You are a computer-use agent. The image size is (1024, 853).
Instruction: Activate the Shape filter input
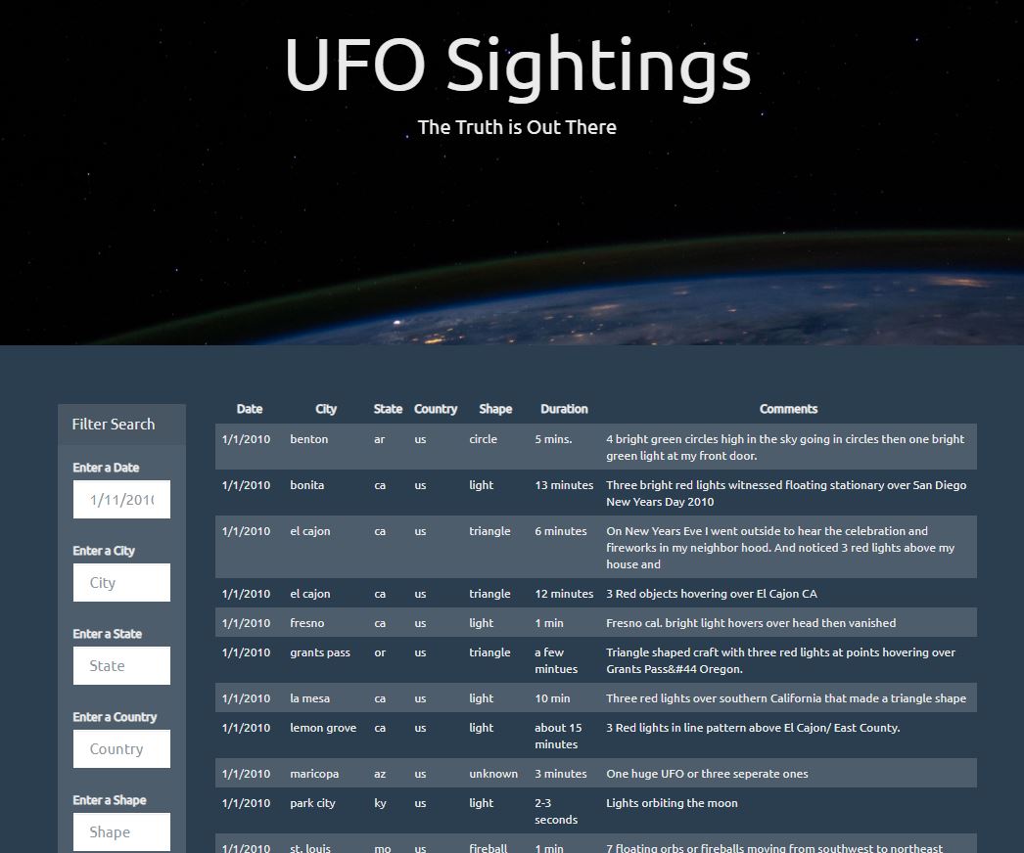tap(121, 831)
